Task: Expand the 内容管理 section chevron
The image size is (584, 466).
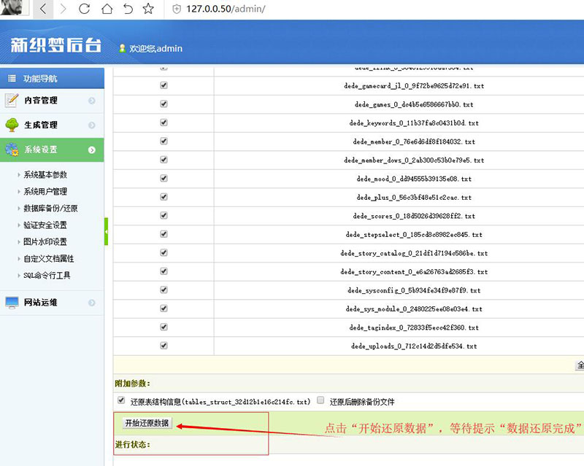Action: [x=92, y=100]
